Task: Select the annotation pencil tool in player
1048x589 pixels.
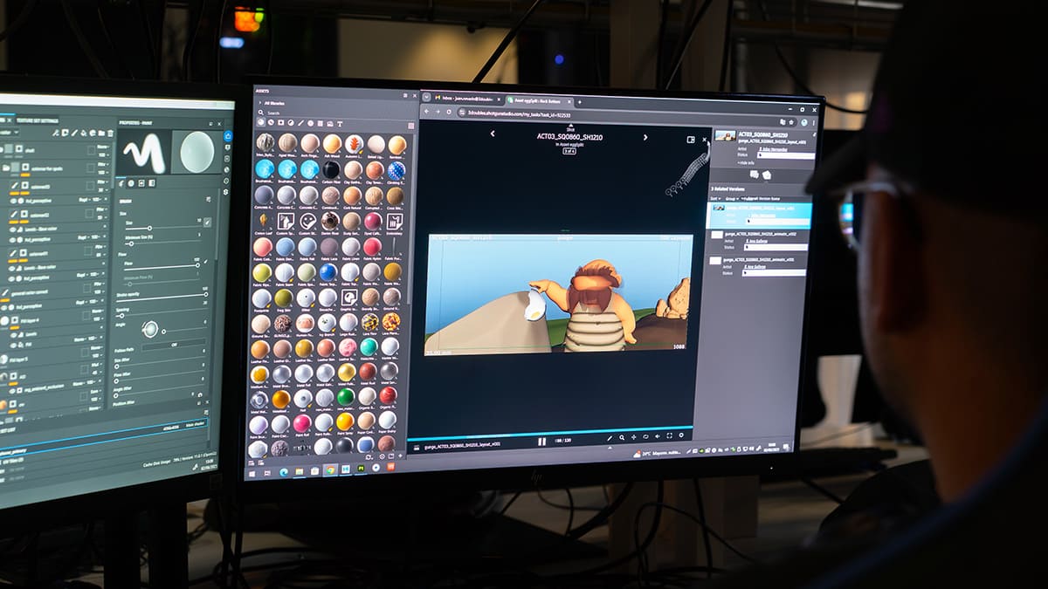Action: point(610,437)
